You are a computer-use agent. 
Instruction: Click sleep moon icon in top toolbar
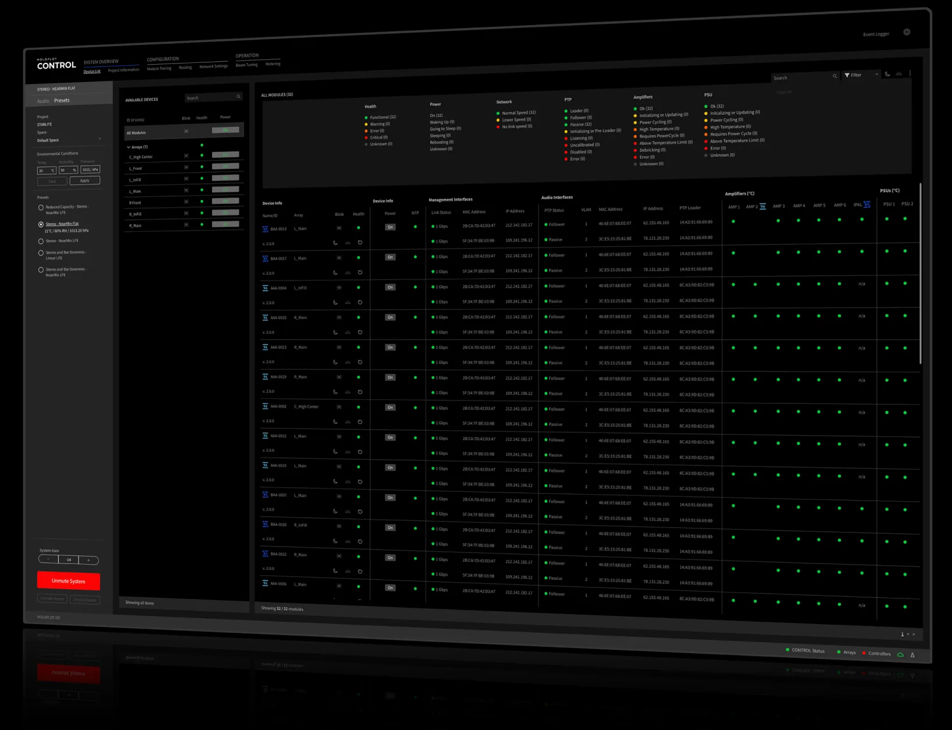click(x=887, y=74)
